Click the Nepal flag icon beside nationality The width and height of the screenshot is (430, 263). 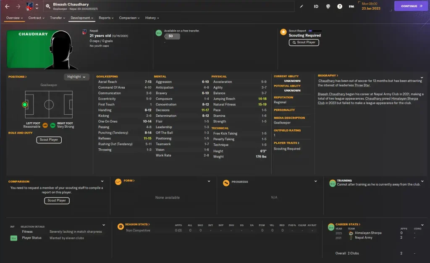pyautogui.click(x=84, y=32)
